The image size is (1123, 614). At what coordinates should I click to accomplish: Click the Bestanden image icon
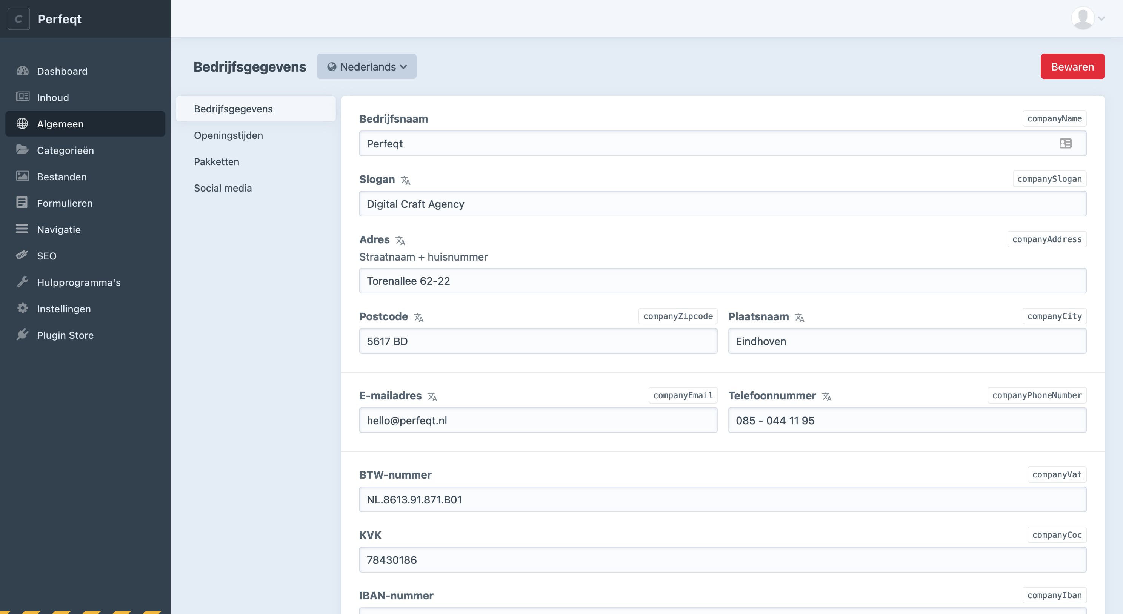click(22, 176)
